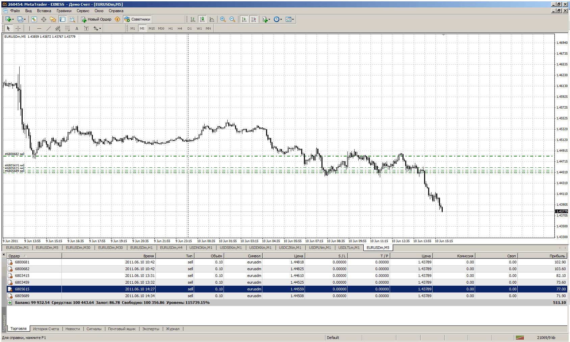Click the Новый Ордер button
This screenshot has width=570, height=342.
pyautogui.click(x=96, y=19)
